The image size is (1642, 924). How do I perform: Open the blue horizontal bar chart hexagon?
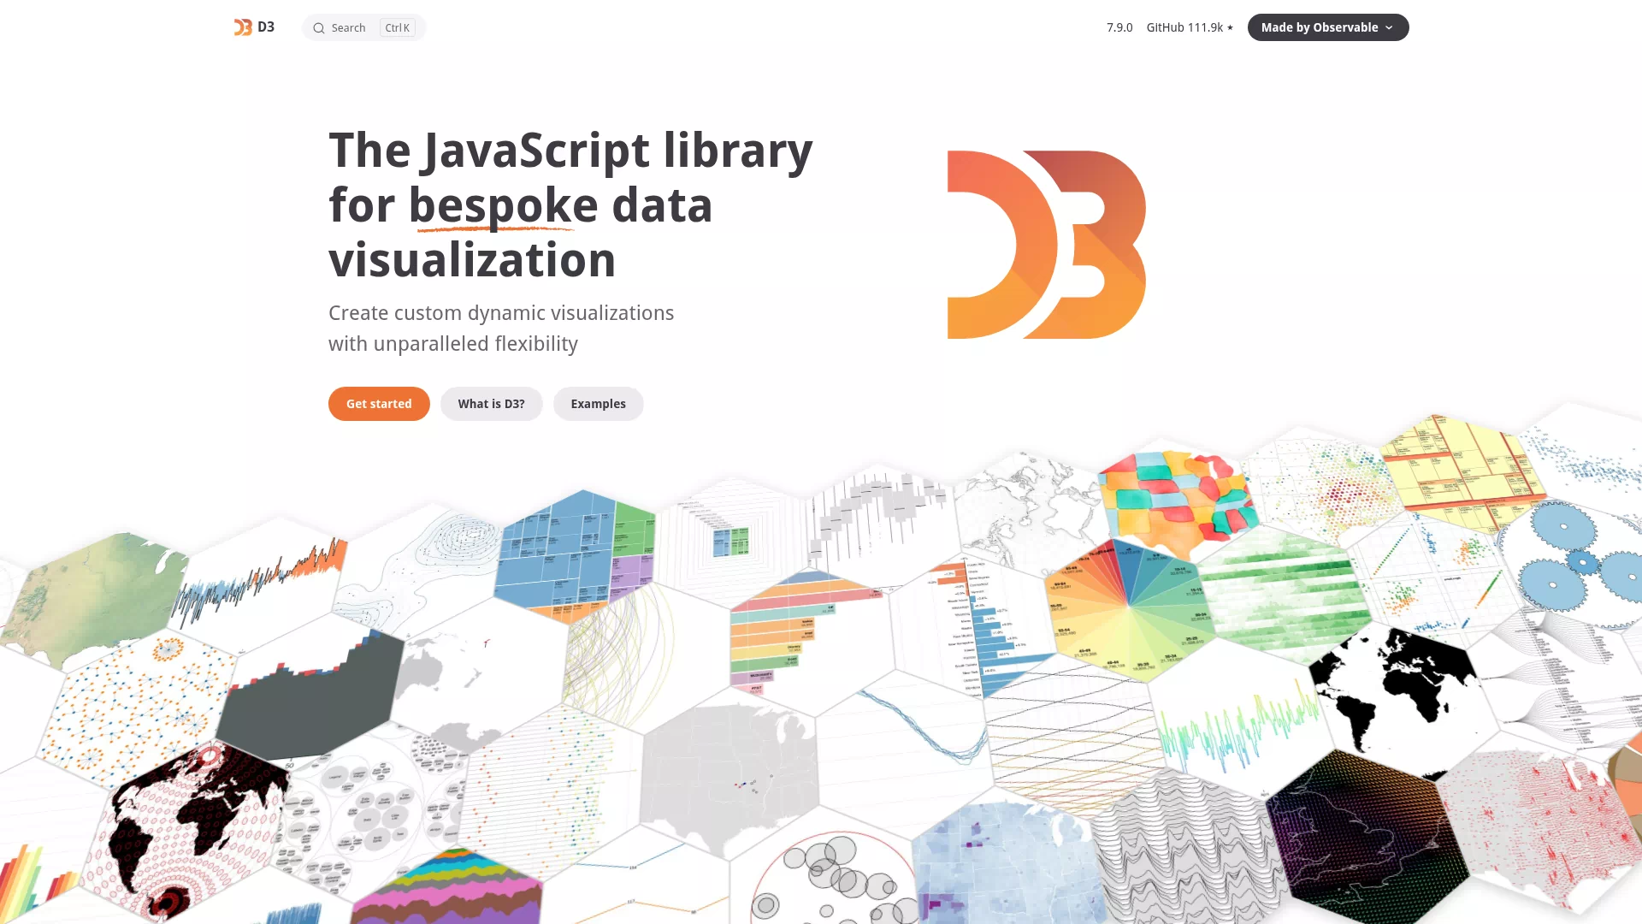[x=975, y=625]
